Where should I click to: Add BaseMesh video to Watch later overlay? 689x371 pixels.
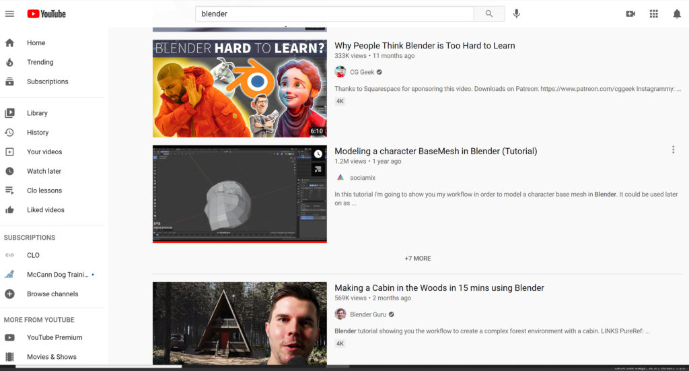(318, 154)
